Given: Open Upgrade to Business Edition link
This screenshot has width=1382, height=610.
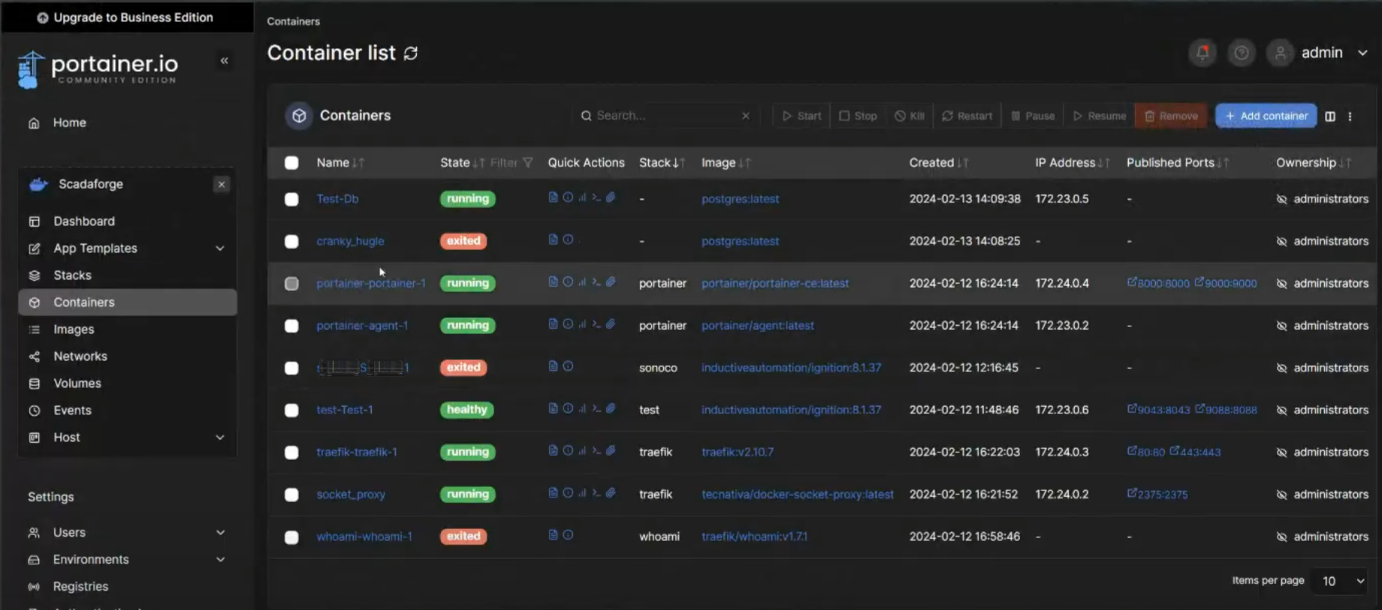Looking at the screenshot, I should tap(125, 17).
